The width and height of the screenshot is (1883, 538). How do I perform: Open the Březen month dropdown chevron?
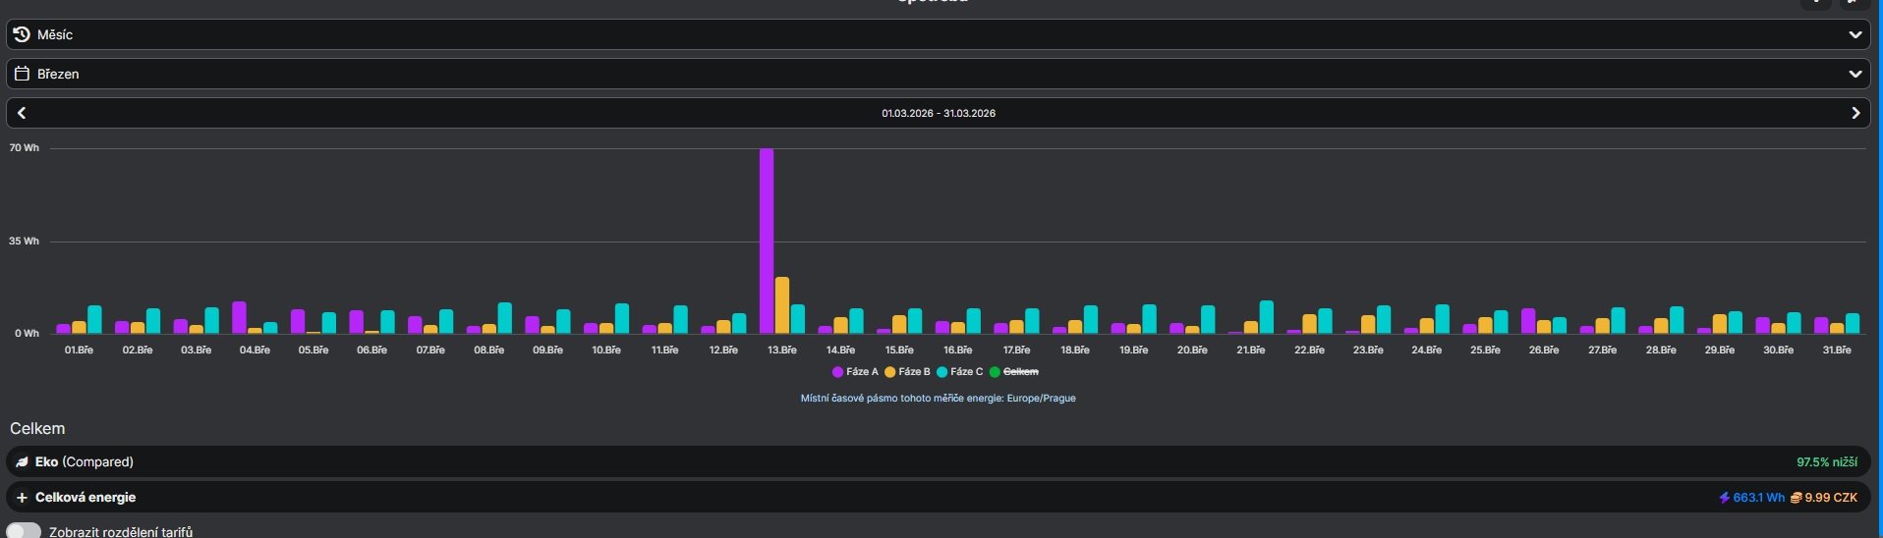click(1855, 74)
